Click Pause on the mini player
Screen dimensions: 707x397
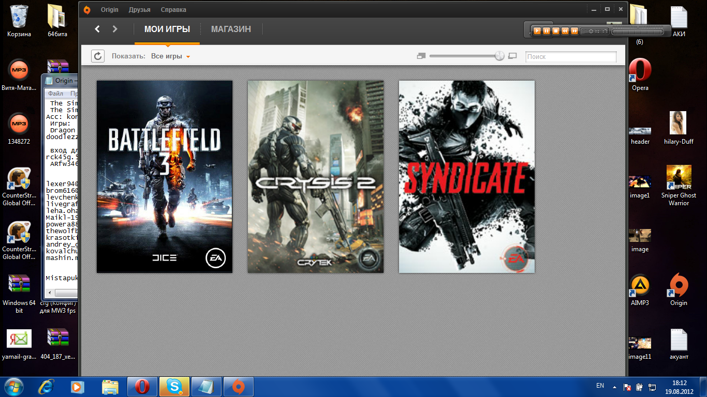point(547,31)
